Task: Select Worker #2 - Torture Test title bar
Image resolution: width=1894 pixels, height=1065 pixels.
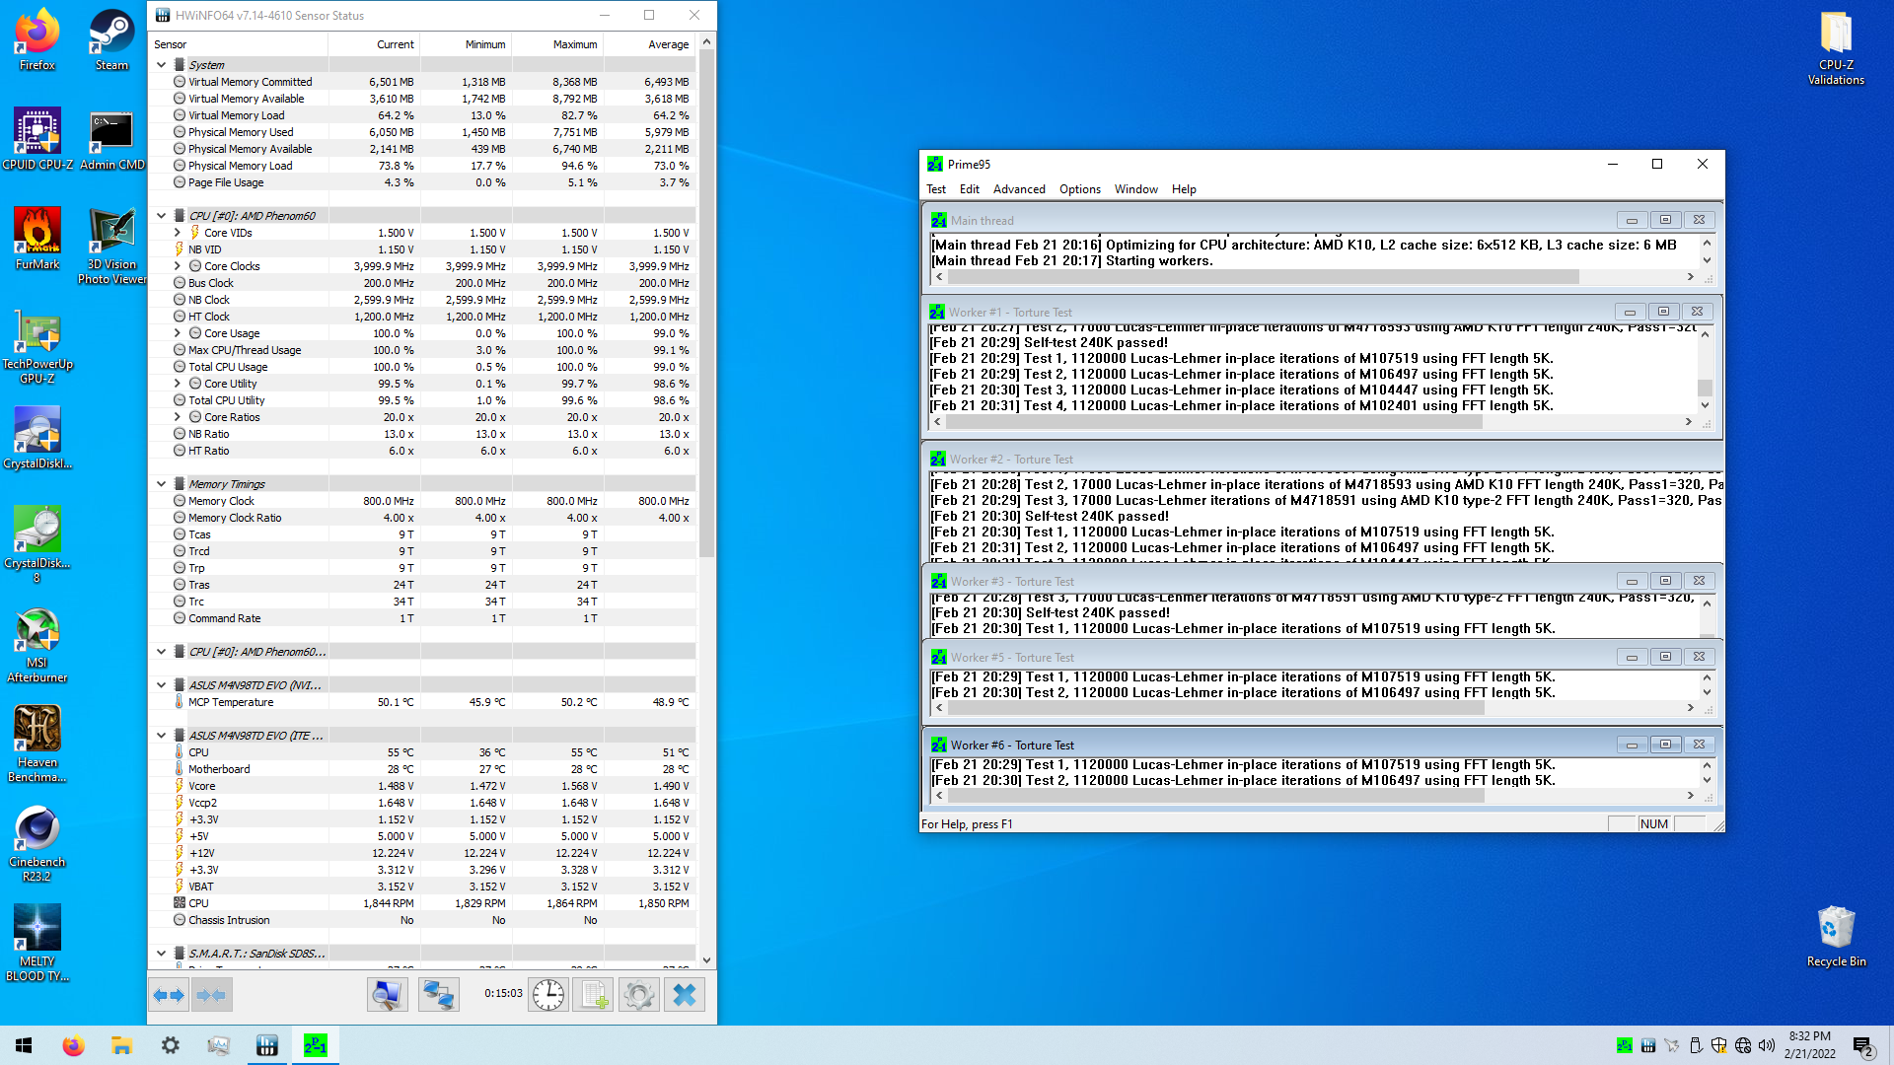Action: [1322, 460]
